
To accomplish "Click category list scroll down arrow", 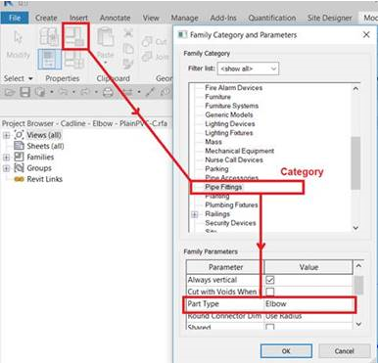I will point(355,228).
